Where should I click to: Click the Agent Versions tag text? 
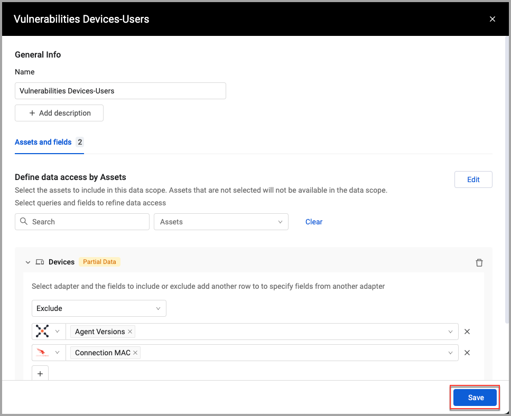point(100,332)
